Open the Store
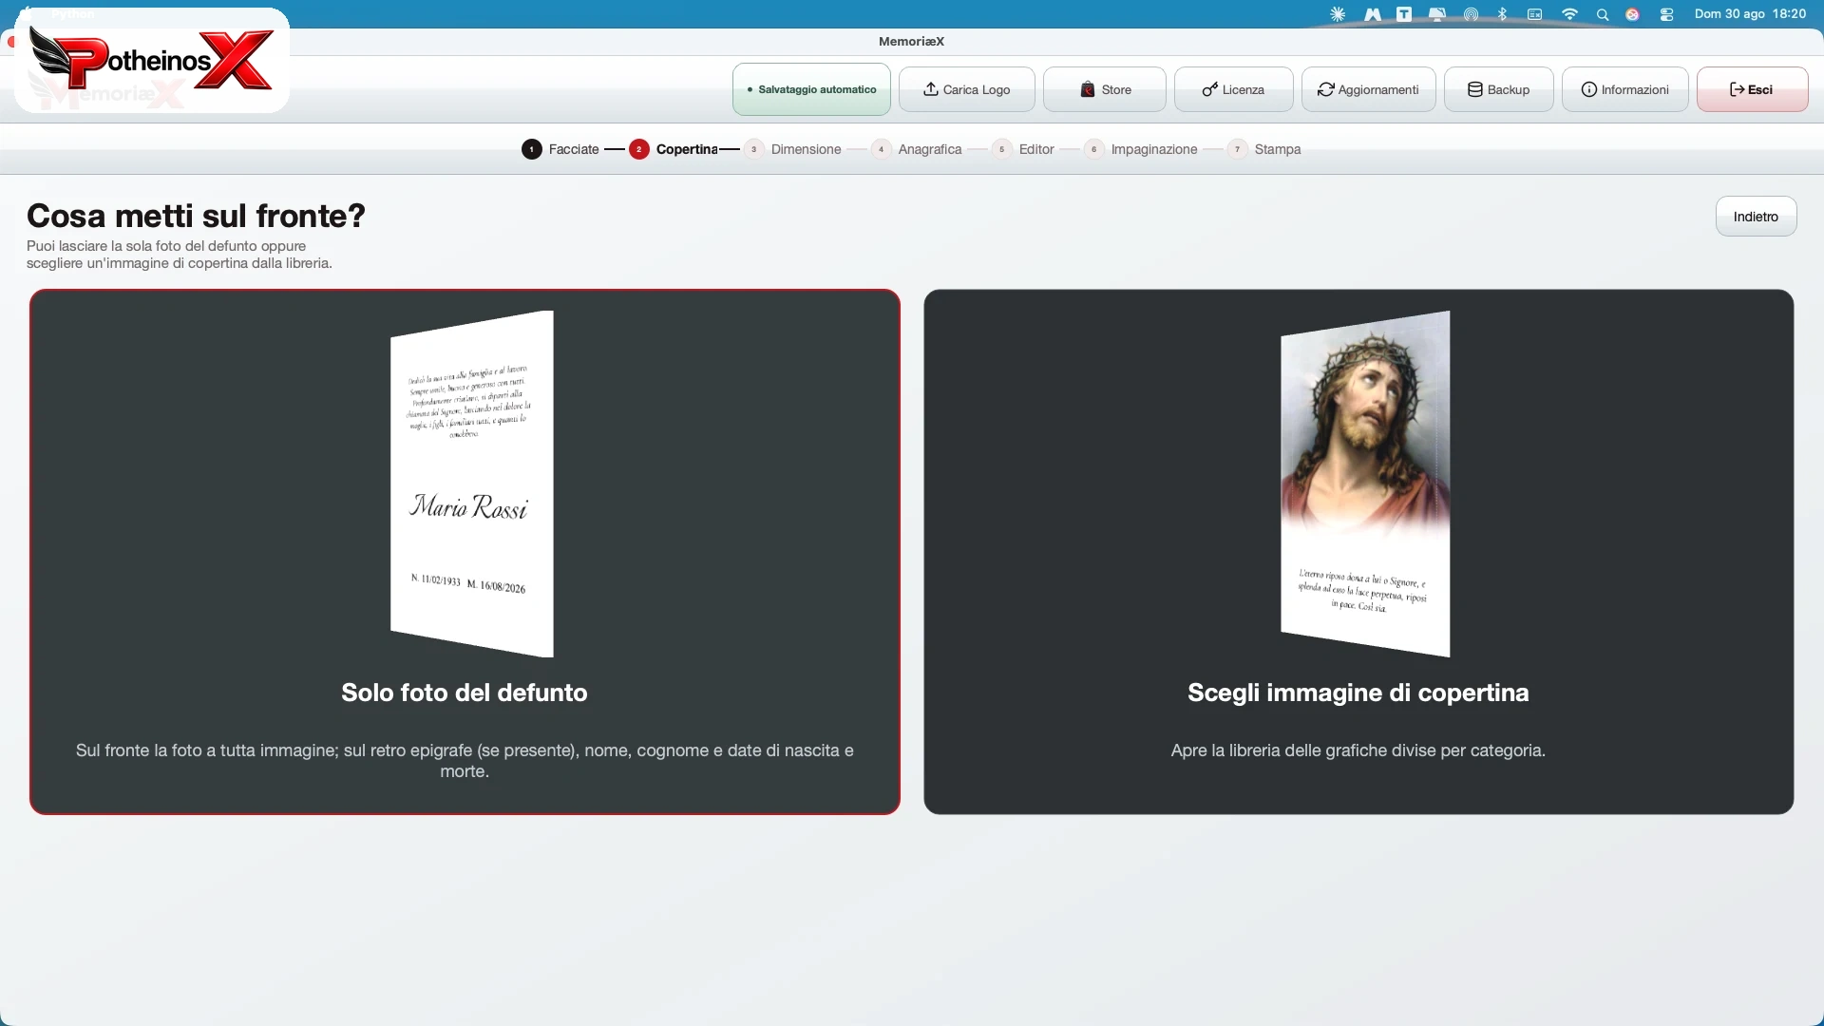1824x1026 pixels. tap(1104, 89)
